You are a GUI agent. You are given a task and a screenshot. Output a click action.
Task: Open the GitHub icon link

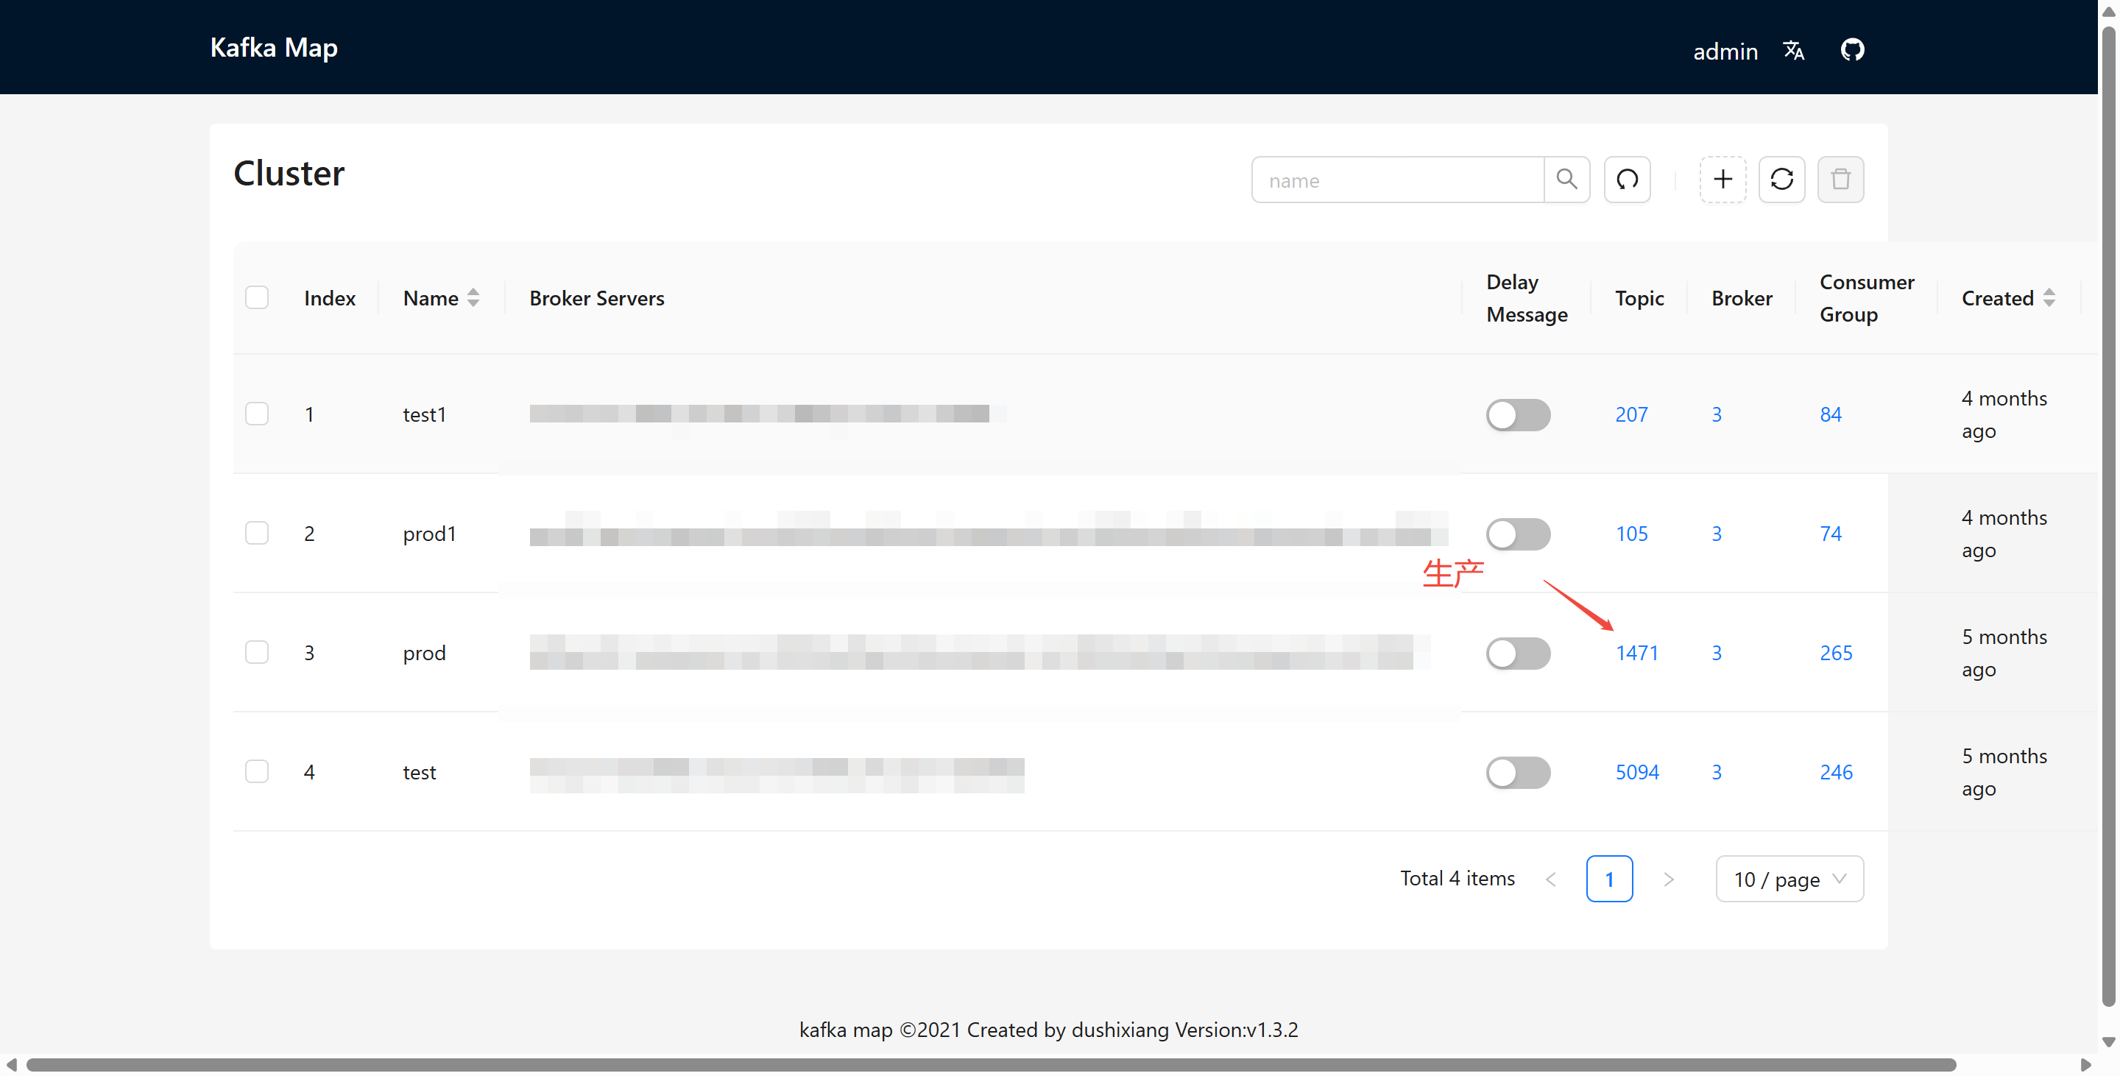tap(1852, 50)
